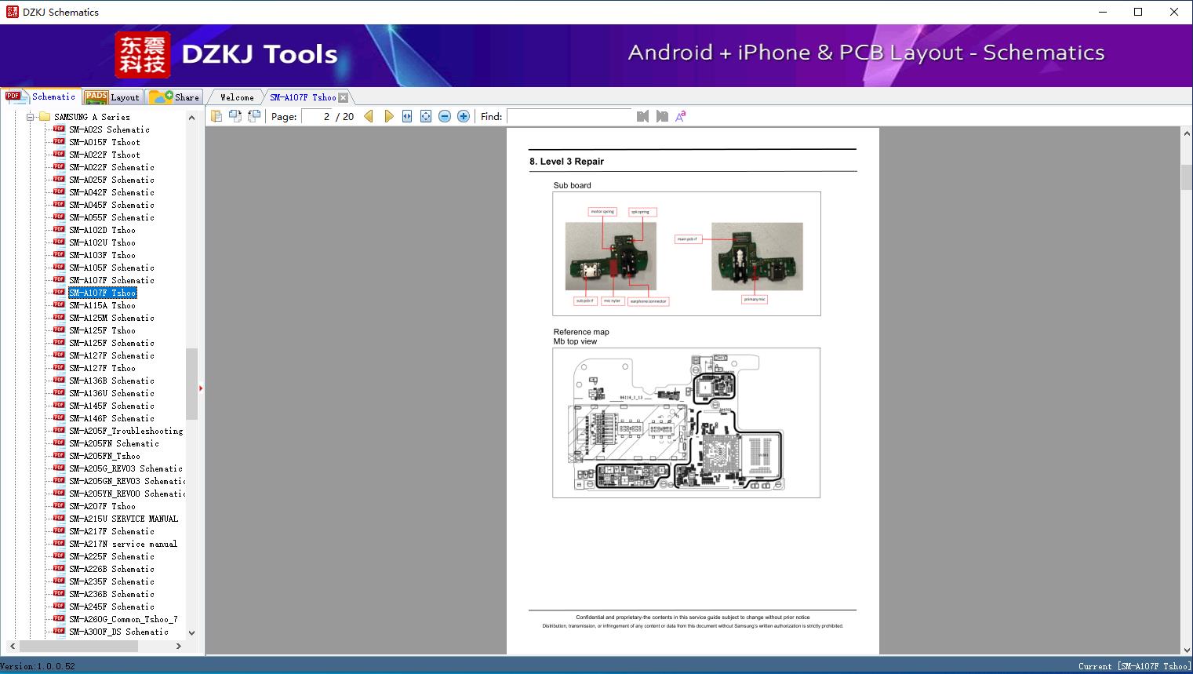Open SM-A025F Schematic
Screen dimensions: 1193x674
click(111, 180)
